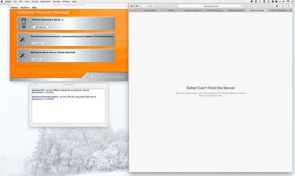Screen dimensions: 295x176
Task: Click the download progress bar in Firmware Manager
Action: (x=34, y=66)
